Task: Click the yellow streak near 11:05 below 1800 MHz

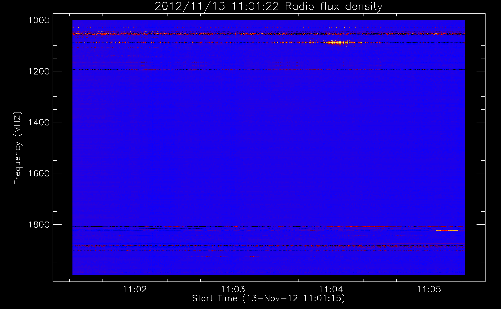Action: 447,231
